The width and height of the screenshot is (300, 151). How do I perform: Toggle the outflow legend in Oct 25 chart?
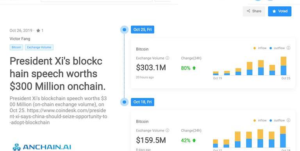point(277,48)
